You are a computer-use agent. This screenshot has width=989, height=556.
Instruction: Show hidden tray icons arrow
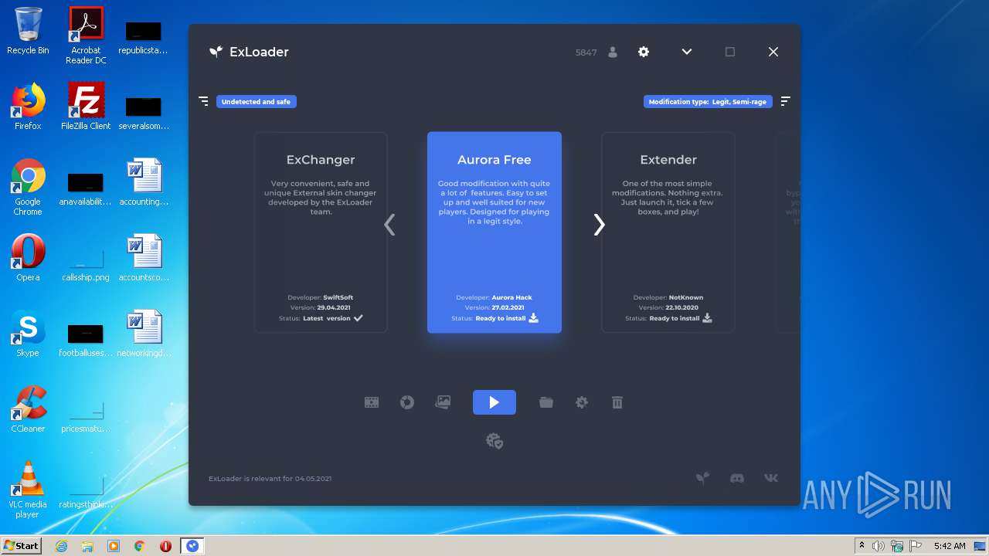tap(862, 546)
